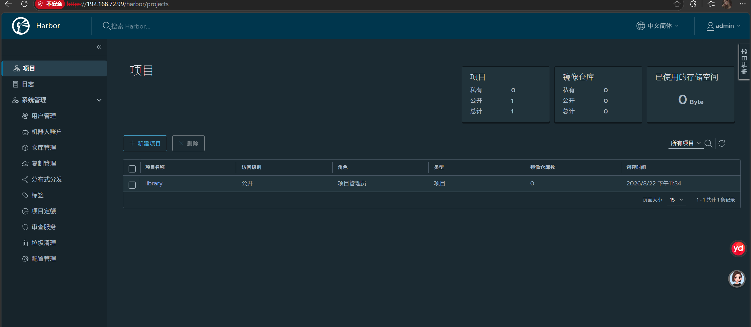Image resolution: width=751 pixels, height=327 pixels.
Task: Refresh the project list
Action: [722, 143]
